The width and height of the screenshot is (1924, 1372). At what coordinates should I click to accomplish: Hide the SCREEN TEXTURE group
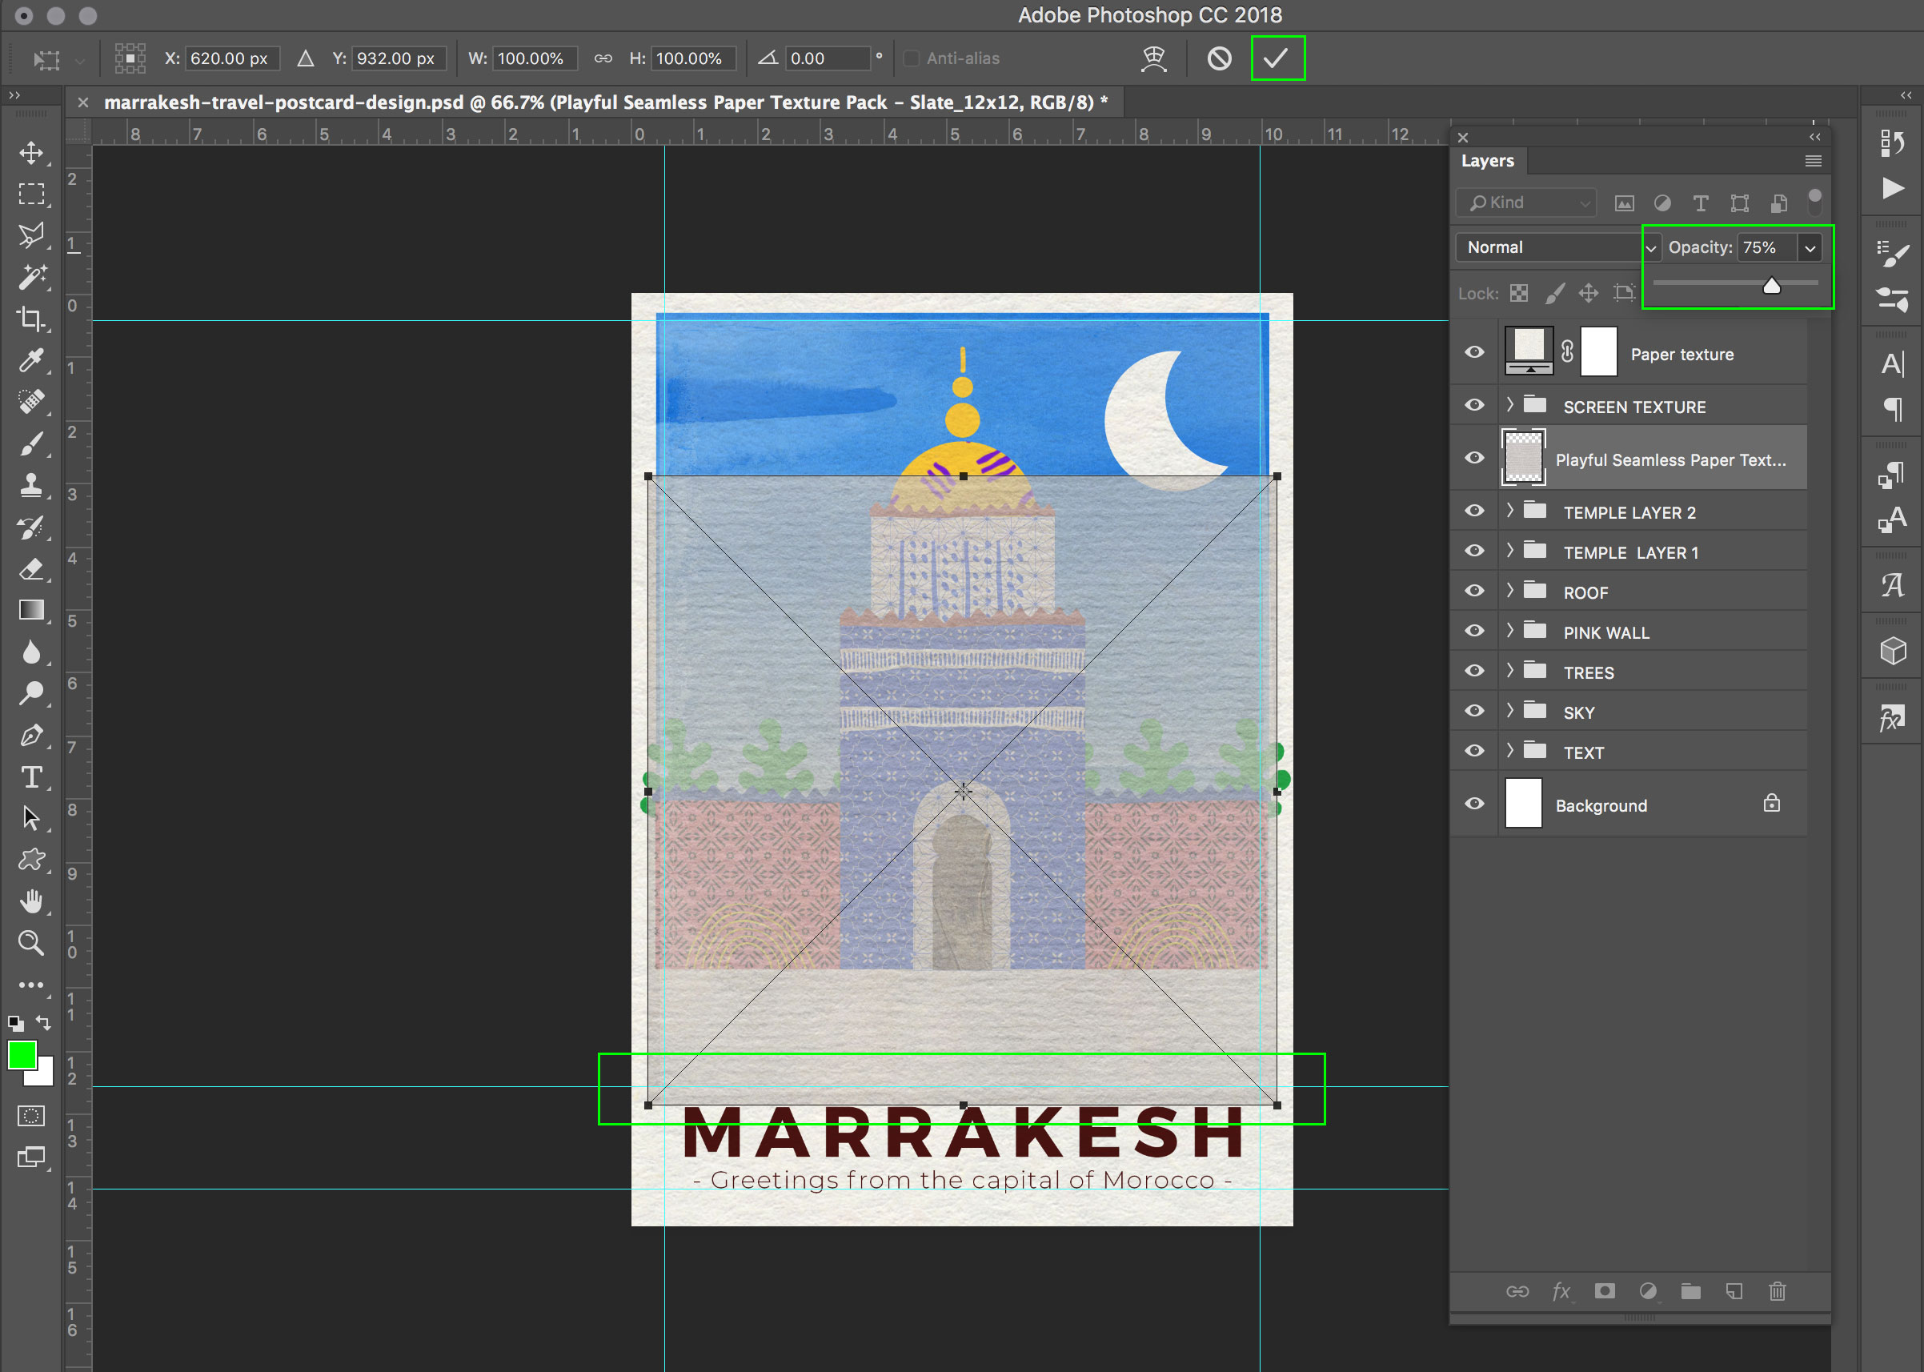pos(1474,406)
